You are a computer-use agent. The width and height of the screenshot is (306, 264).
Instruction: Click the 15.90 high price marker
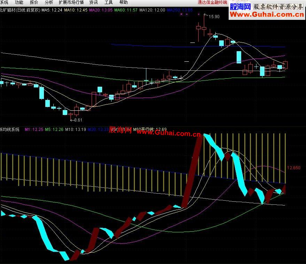click(x=214, y=17)
